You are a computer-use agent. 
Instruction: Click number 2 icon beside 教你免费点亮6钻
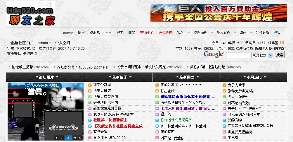[x=224, y=91]
